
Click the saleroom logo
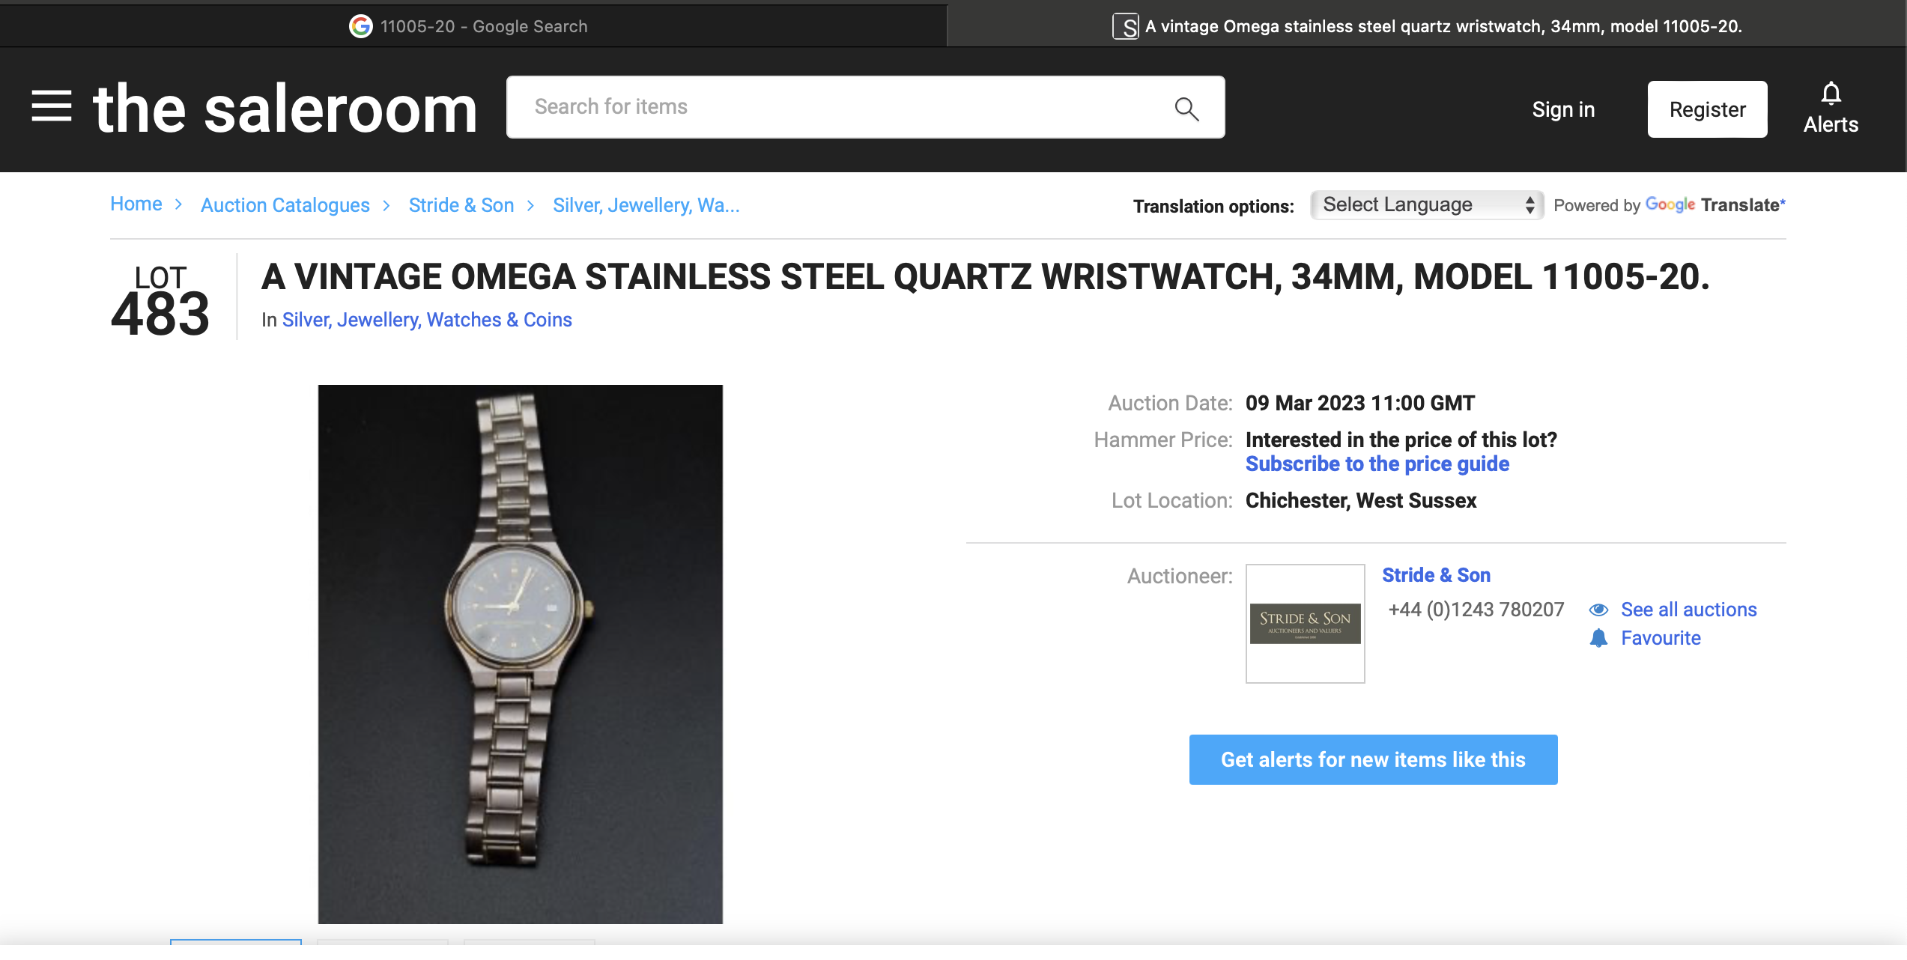(285, 109)
